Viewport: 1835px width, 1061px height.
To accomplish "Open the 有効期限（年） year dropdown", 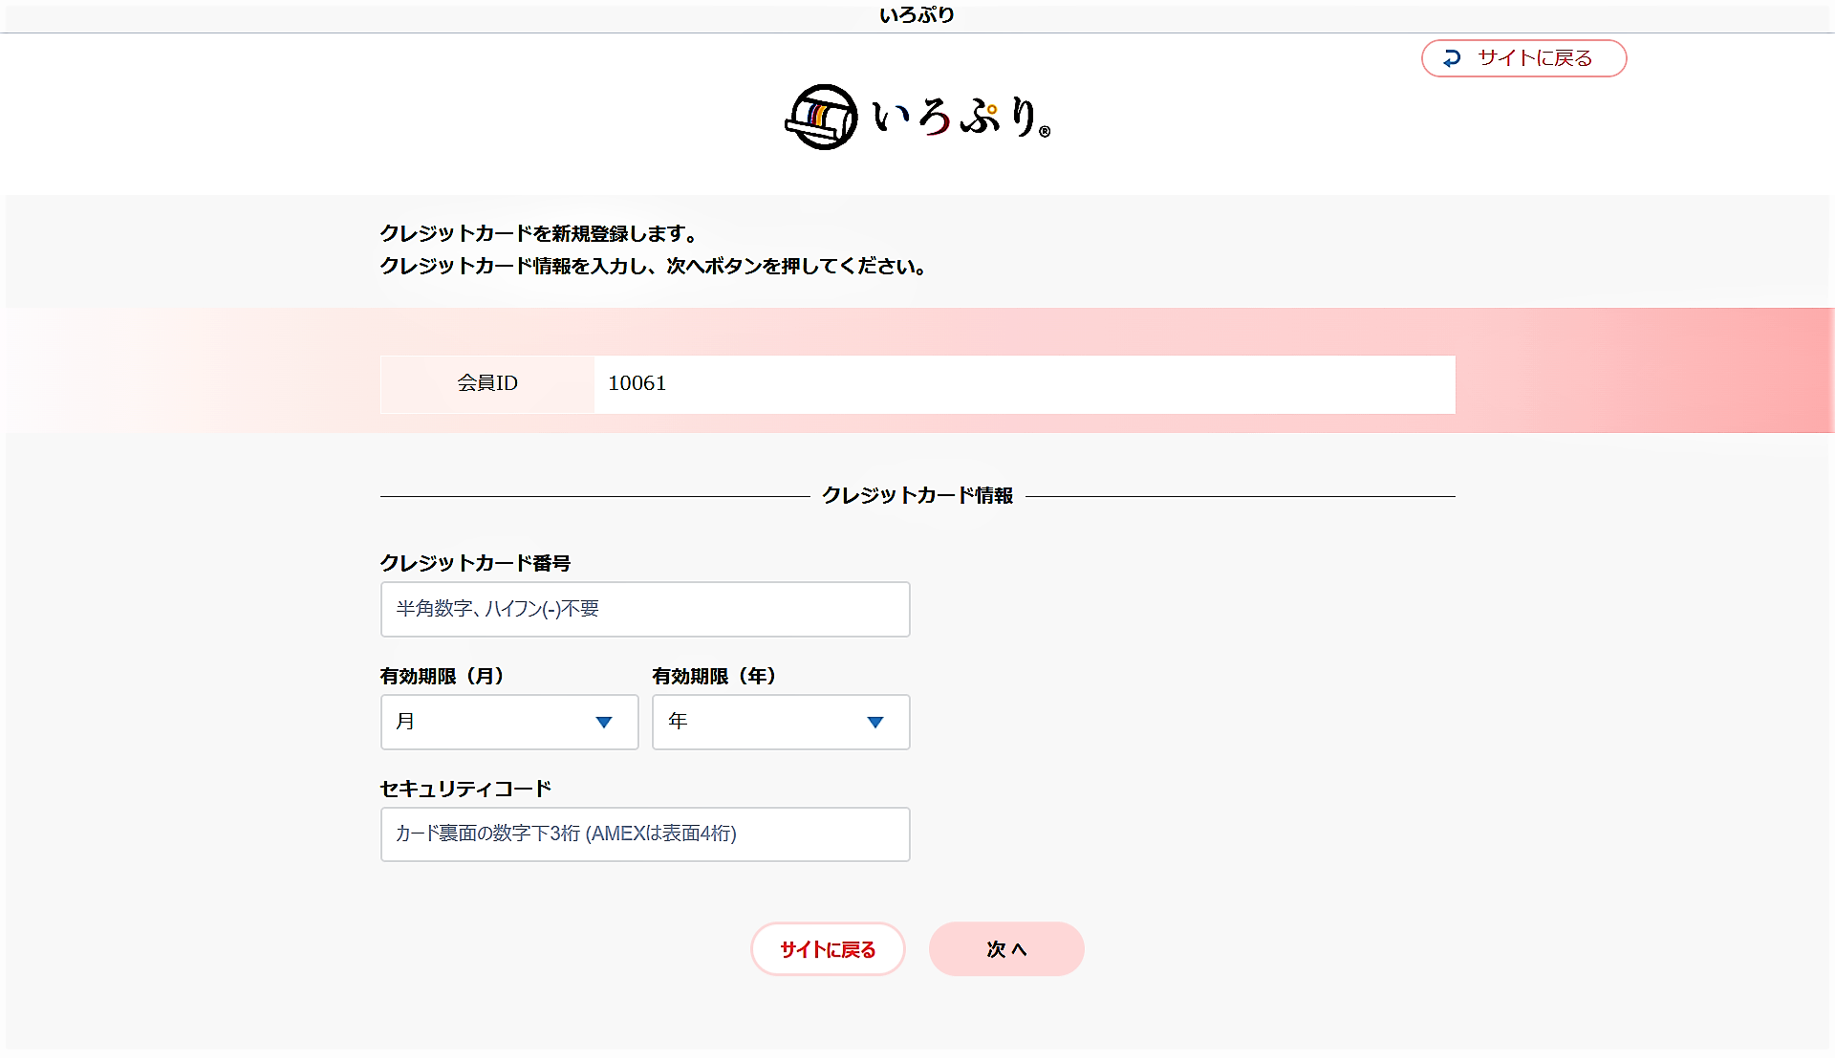I will pos(781,722).
